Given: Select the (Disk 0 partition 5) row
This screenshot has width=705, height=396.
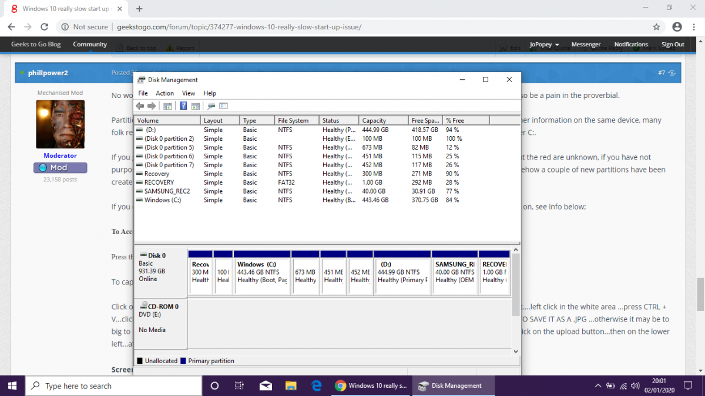Looking at the screenshot, I should coord(327,147).
